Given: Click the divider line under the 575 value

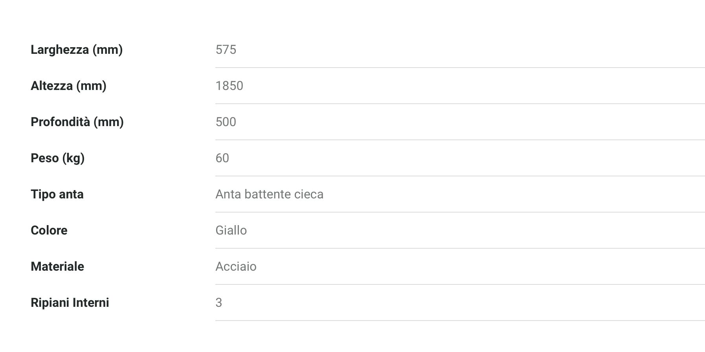Looking at the screenshot, I should 460,68.
